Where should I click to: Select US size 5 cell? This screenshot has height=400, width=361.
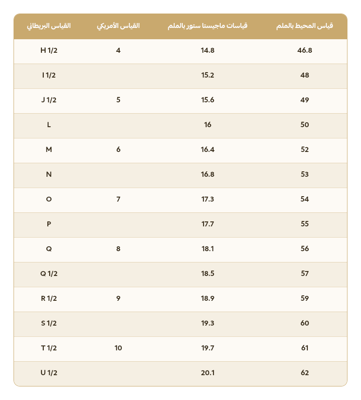click(118, 100)
